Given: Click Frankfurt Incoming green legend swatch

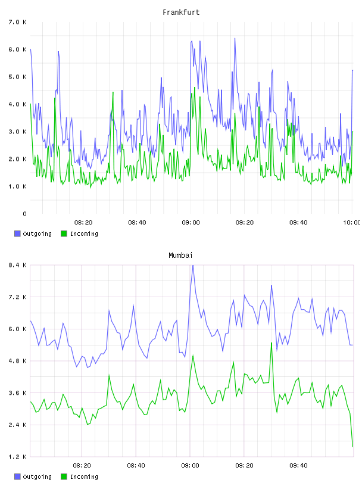Looking at the screenshot, I should click(x=64, y=233).
